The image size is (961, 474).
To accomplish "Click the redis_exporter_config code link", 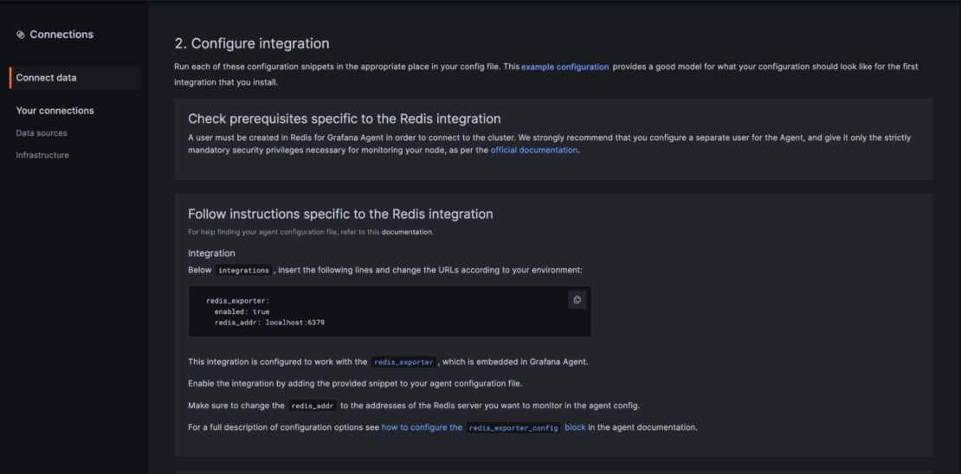I will (x=513, y=428).
